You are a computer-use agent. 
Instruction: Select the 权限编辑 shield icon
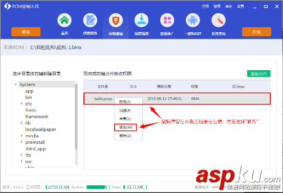click(116, 20)
